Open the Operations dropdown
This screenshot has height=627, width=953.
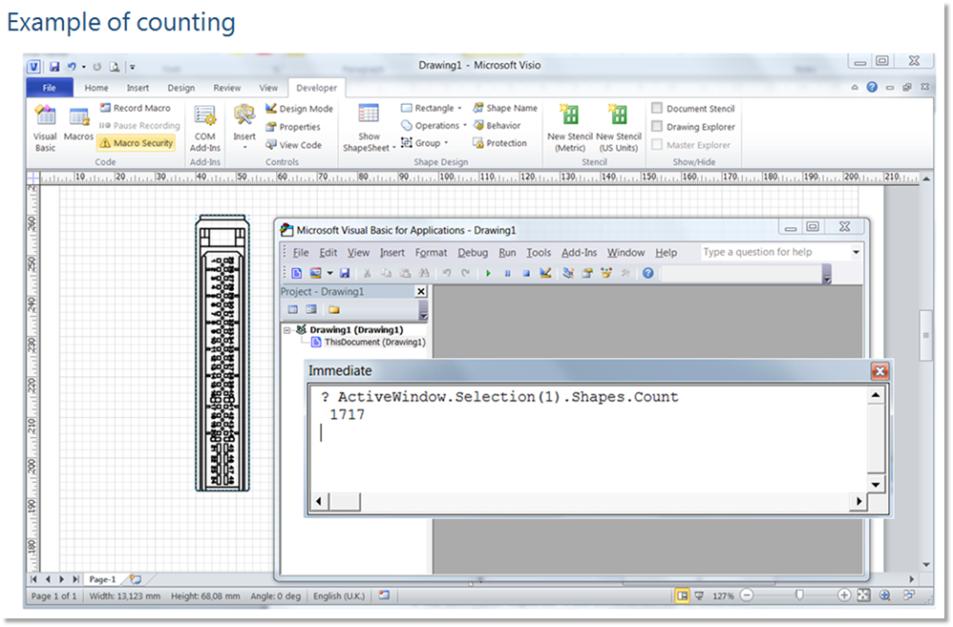tap(434, 126)
